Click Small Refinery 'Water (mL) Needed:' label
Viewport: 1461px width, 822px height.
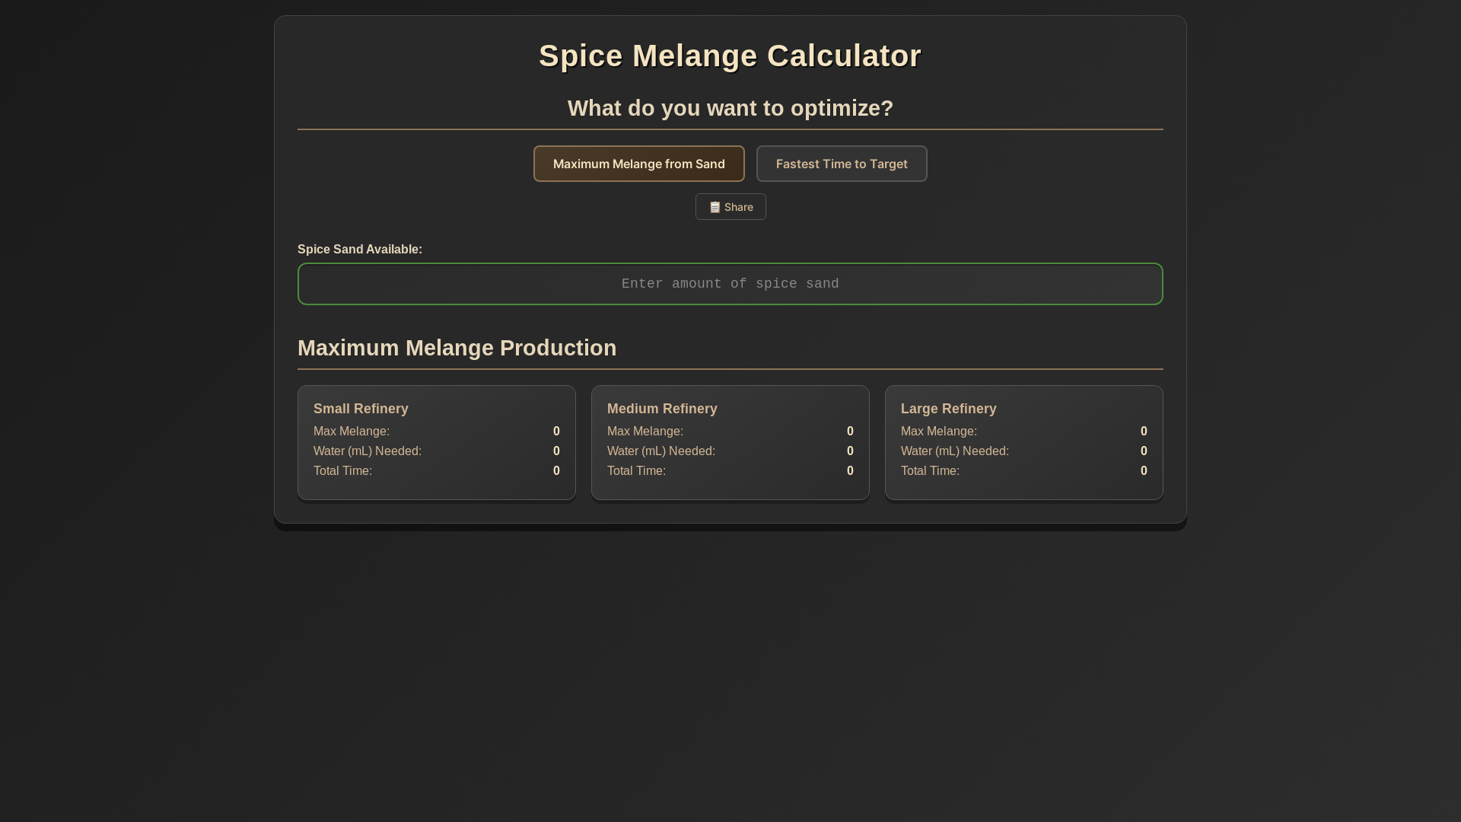coord(368,451)
